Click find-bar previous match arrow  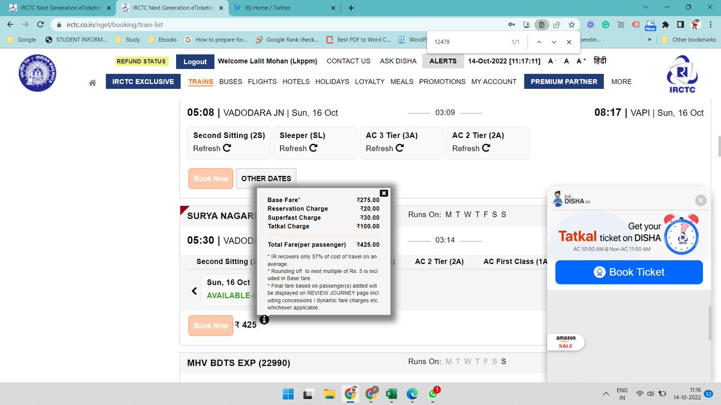coord(538,42)
